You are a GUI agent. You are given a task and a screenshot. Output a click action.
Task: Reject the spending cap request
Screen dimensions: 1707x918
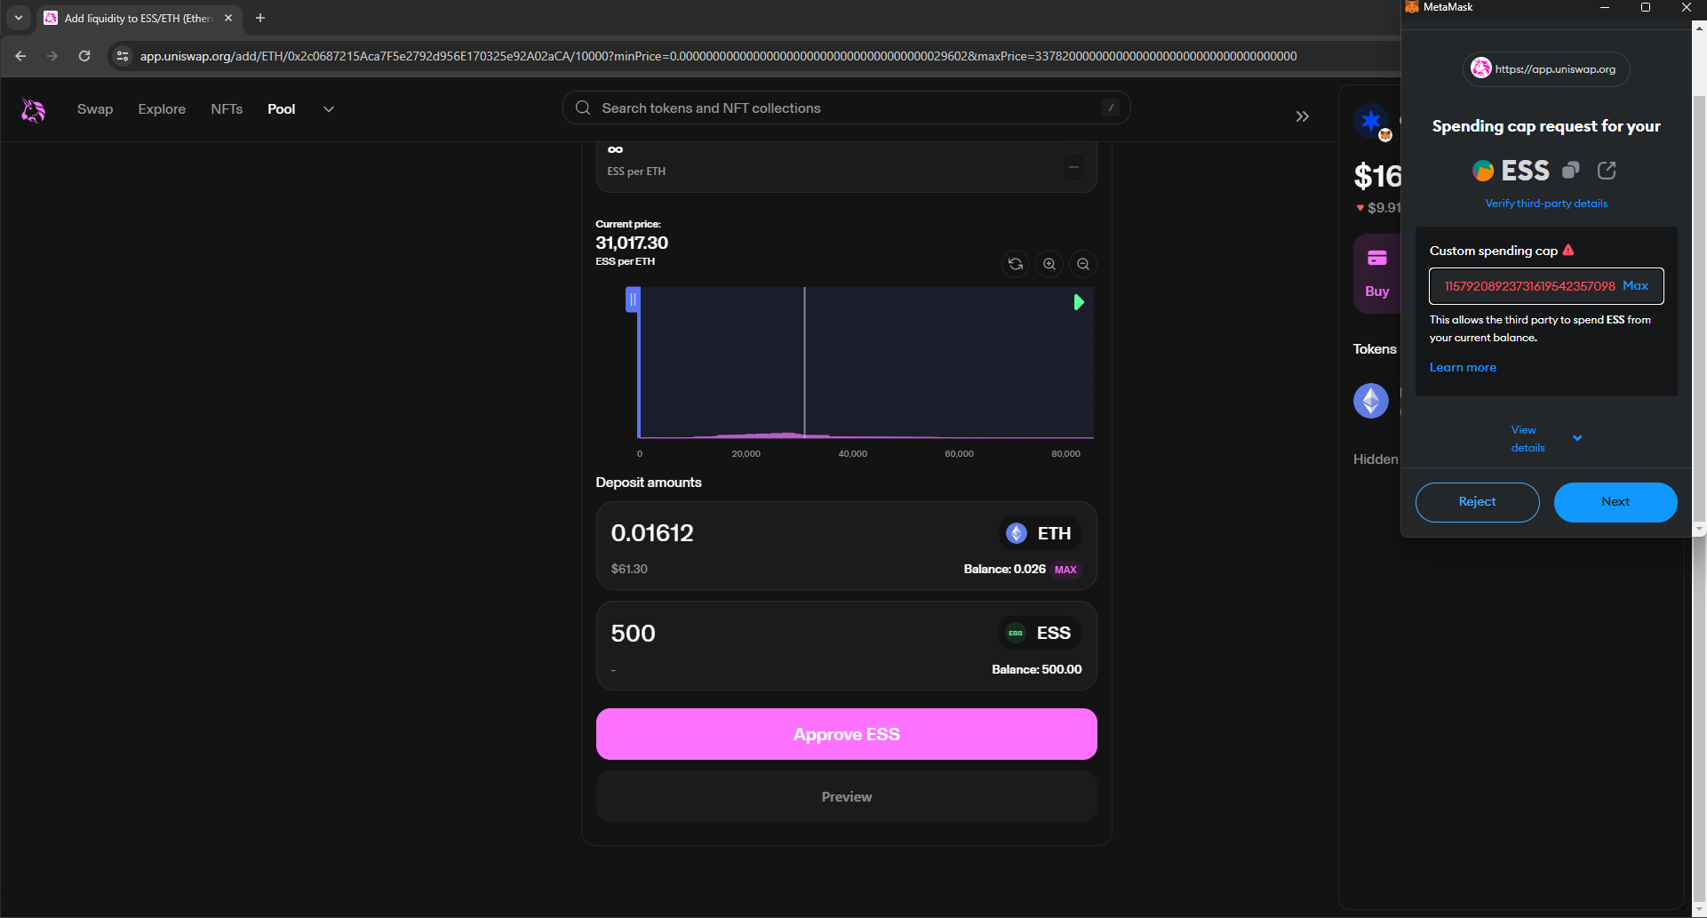[1477, 502]
